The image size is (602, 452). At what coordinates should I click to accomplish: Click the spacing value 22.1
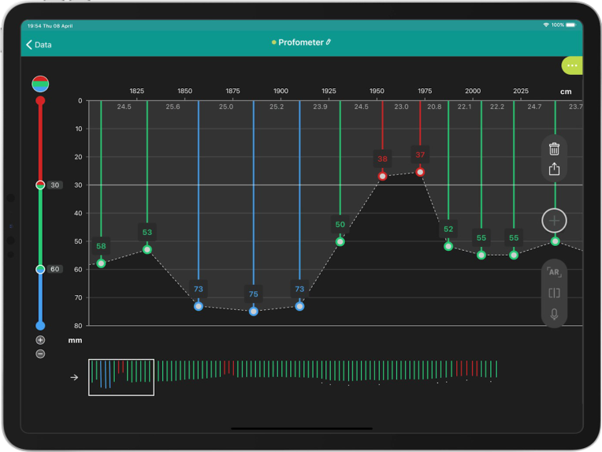(465, 106)
